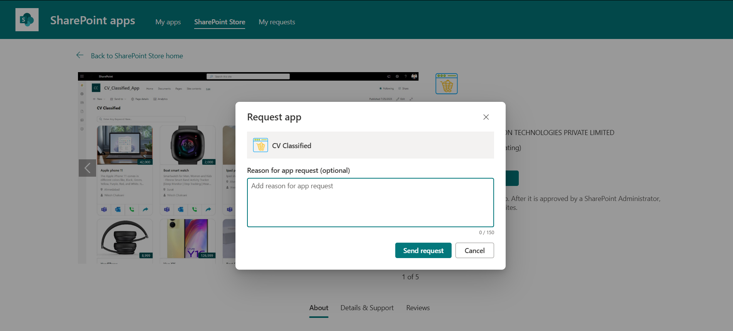The image size is (733, 331).
Task: Click the '0 / 150' character counter
Action: (486, 233)
